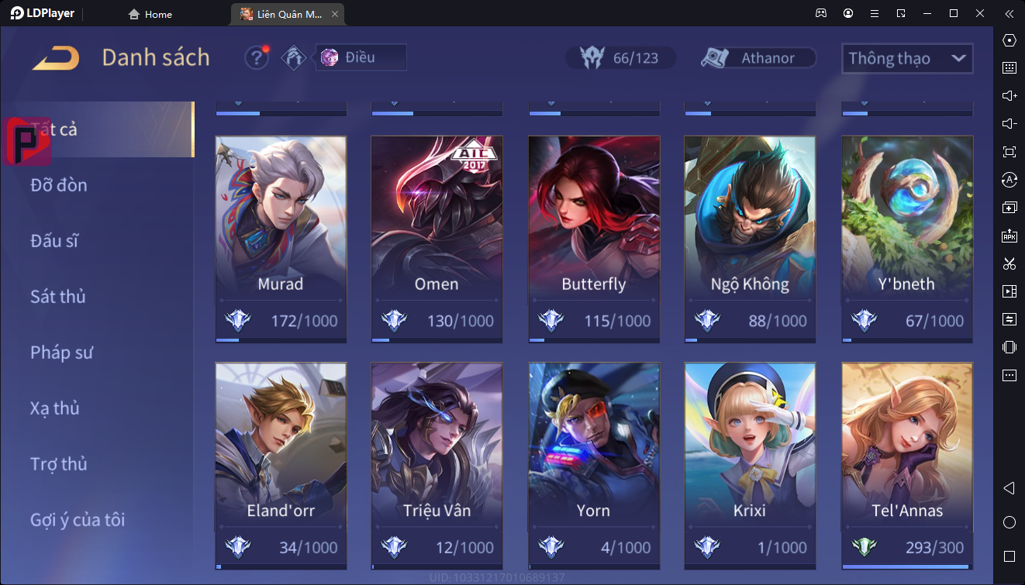Viewport: 1025px width, 585px height.
Task: Open LDPlayer title bar menu icon
Action: [x=875, y=13]
